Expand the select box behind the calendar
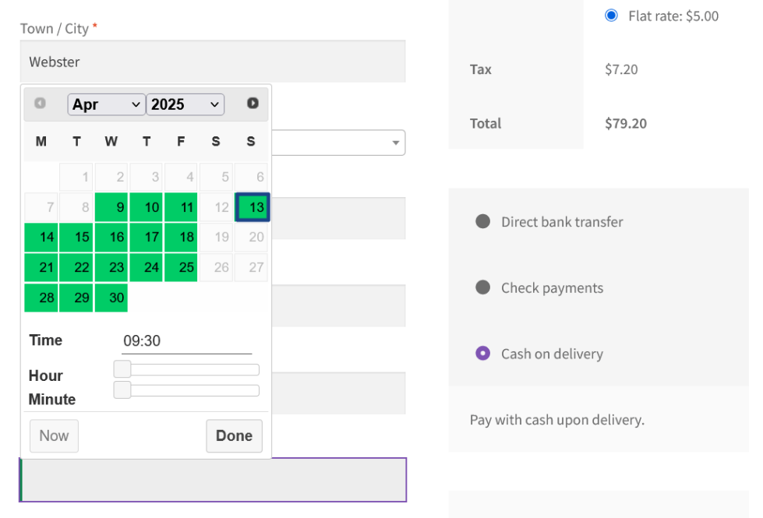 point(395,143)
